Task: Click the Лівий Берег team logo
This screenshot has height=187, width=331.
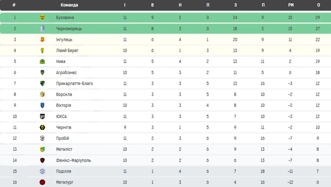Action: click(42, 51)
